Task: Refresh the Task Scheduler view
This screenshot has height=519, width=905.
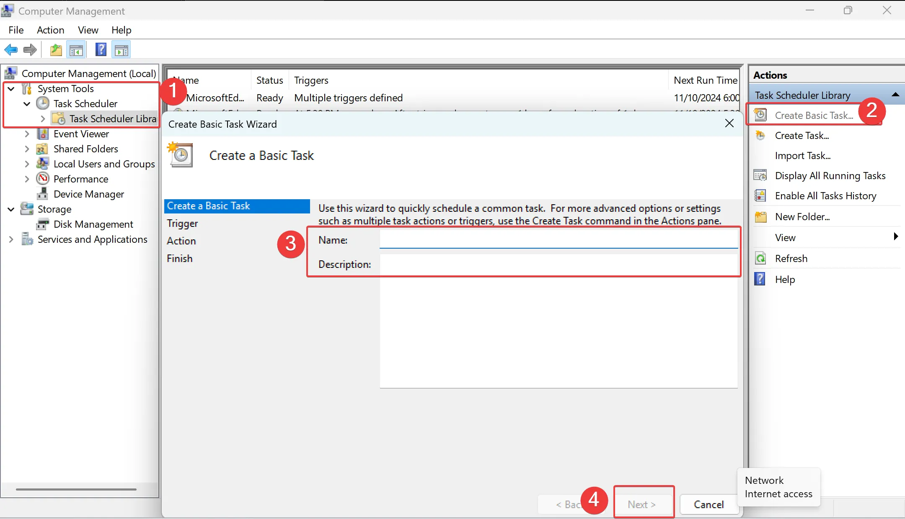Action: (x=791, y=258)
